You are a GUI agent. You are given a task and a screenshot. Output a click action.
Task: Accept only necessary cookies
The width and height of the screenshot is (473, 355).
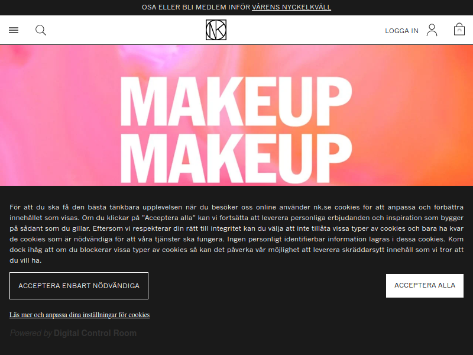(79, 286)
